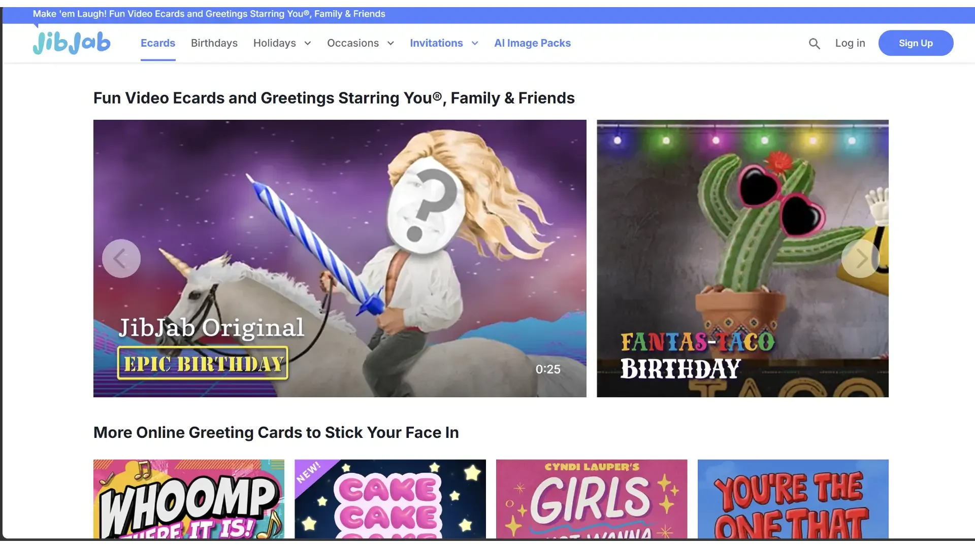The height and width of the screenshot is (548, 975).
Task: Open the new Cake Cake card
Action: pyautogui.click(x=390, y=499)
